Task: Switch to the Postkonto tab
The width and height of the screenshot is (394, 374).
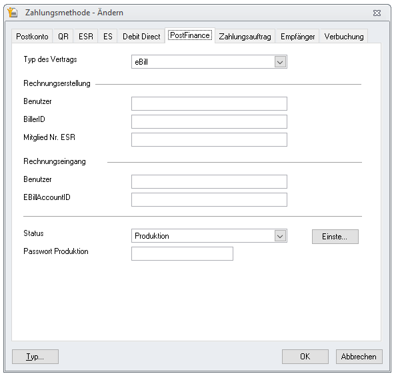Action: click(x=32, y=37)
